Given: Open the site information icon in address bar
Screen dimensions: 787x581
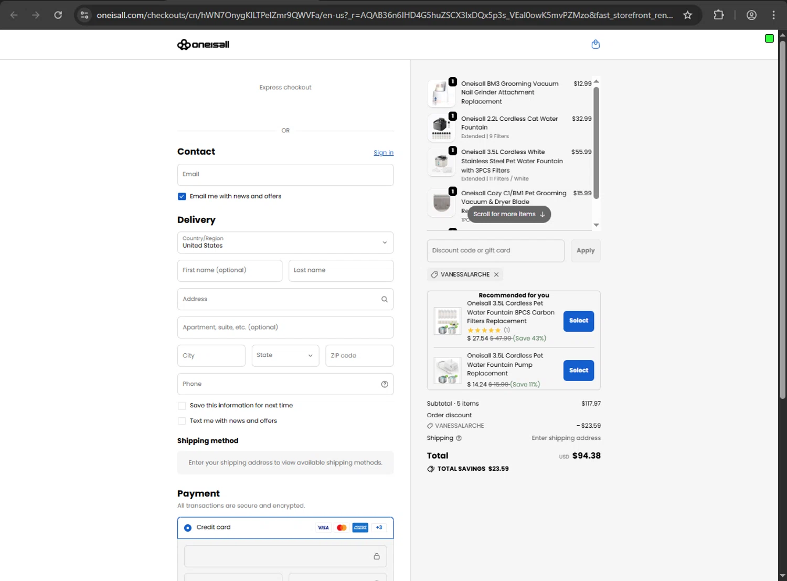Looking at the screenshot, I should click(84, 15).
